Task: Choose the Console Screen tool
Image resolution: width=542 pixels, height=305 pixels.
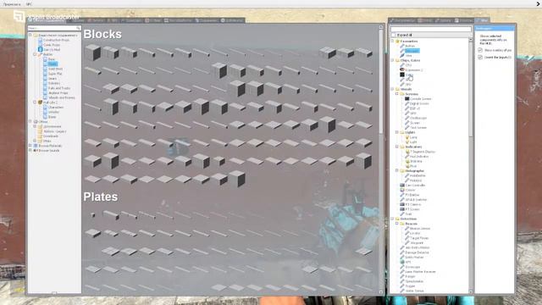Action: (x=420, y=99)
